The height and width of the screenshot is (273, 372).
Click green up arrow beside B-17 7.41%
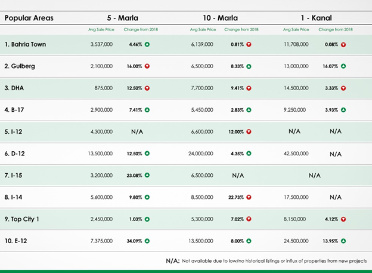coord(147,110)
